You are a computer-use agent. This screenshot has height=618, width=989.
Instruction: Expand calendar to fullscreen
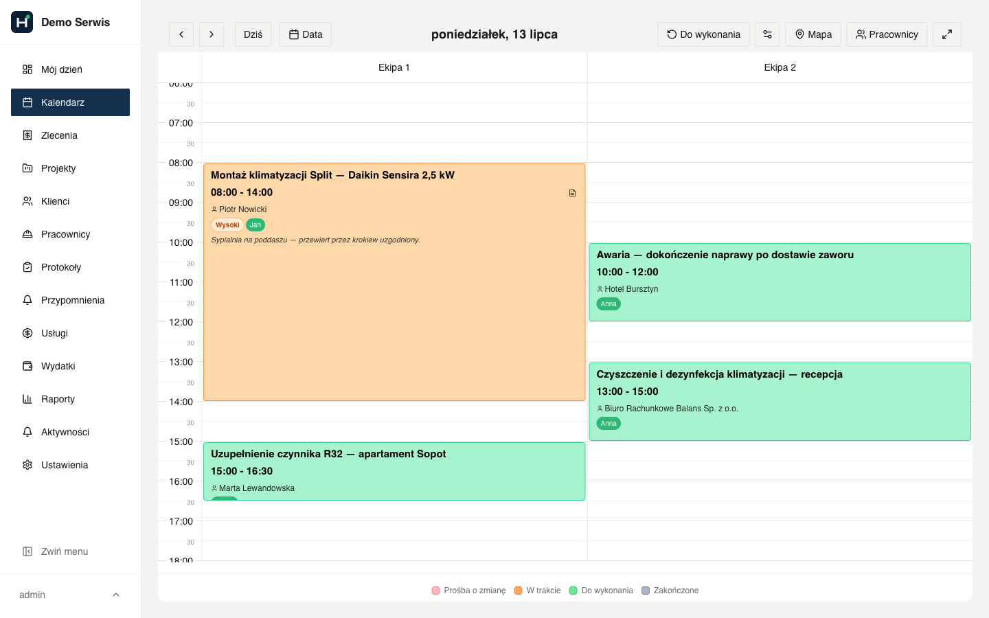pos(946,34)
